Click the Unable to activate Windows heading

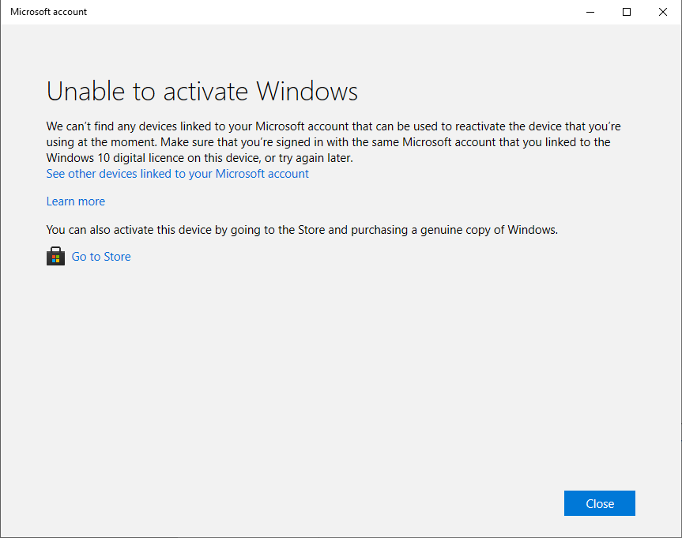pos(202,92)
